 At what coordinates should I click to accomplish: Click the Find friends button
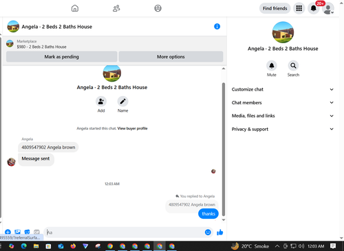coord(275,8)
